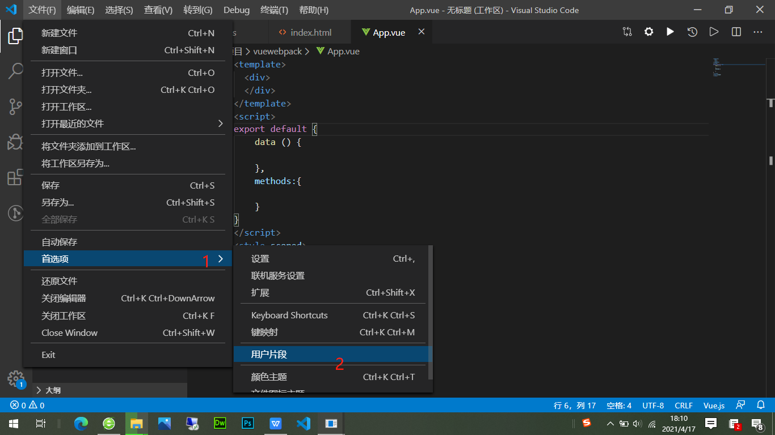This screenshot has width=775, height=435.
Task: Open the 选择(S) menu
Action: click(x=119, y=10)
